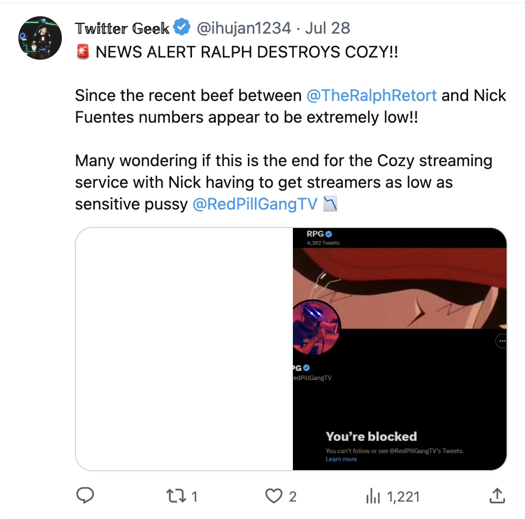Click the red siren emoji before NEWS ALERT
The width and height of the screenshot is (525, 519).
point(83,53)
